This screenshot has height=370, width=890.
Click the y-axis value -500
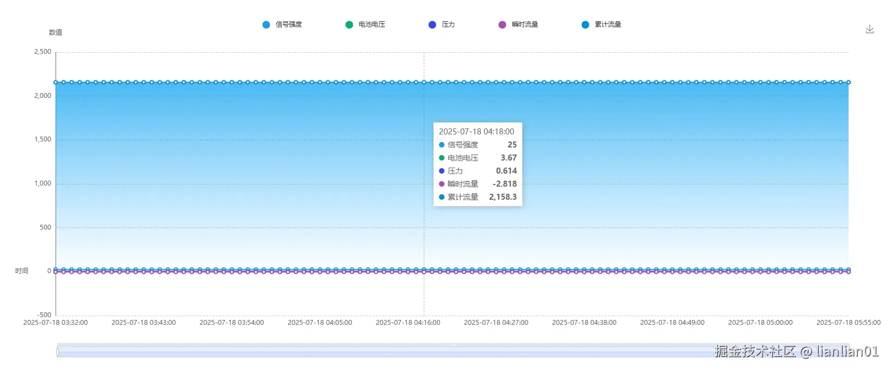(x=44, y=315)
